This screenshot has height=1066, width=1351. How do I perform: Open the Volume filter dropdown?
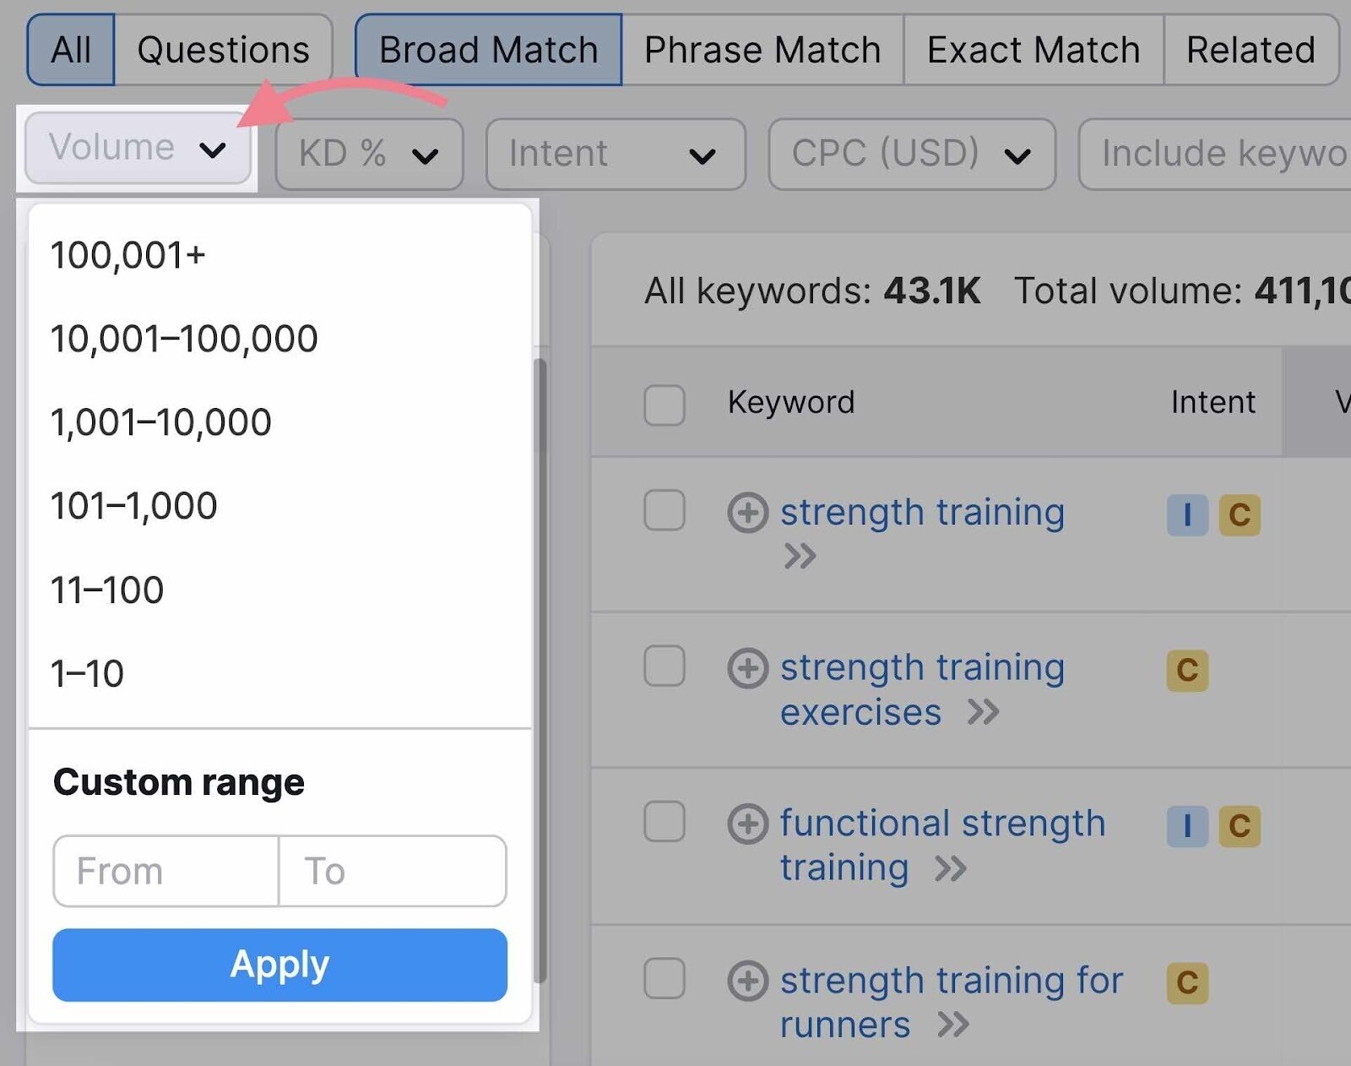point(138,149)
